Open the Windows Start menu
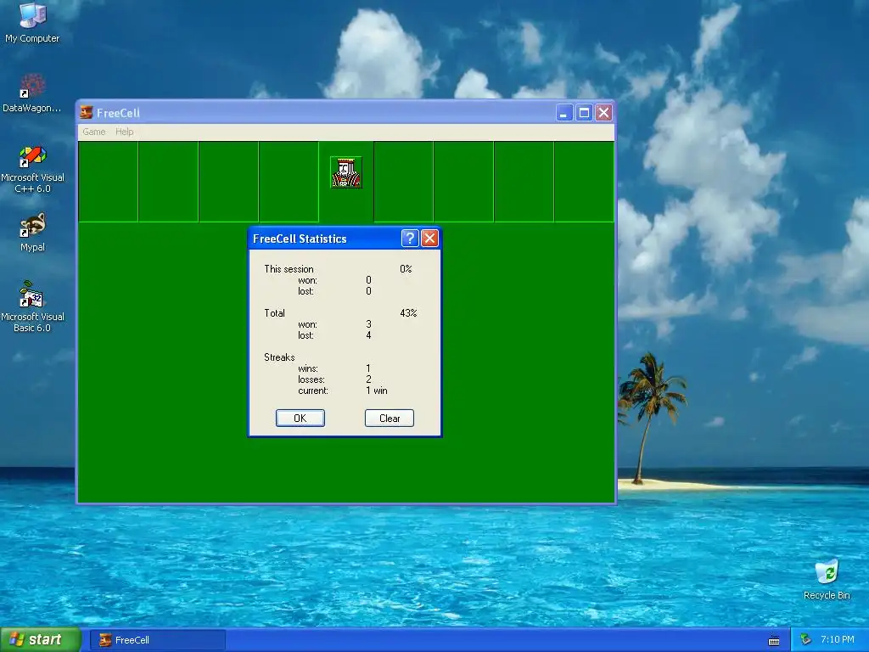Viewport: 869px width, 652px height. coord(41,640)
